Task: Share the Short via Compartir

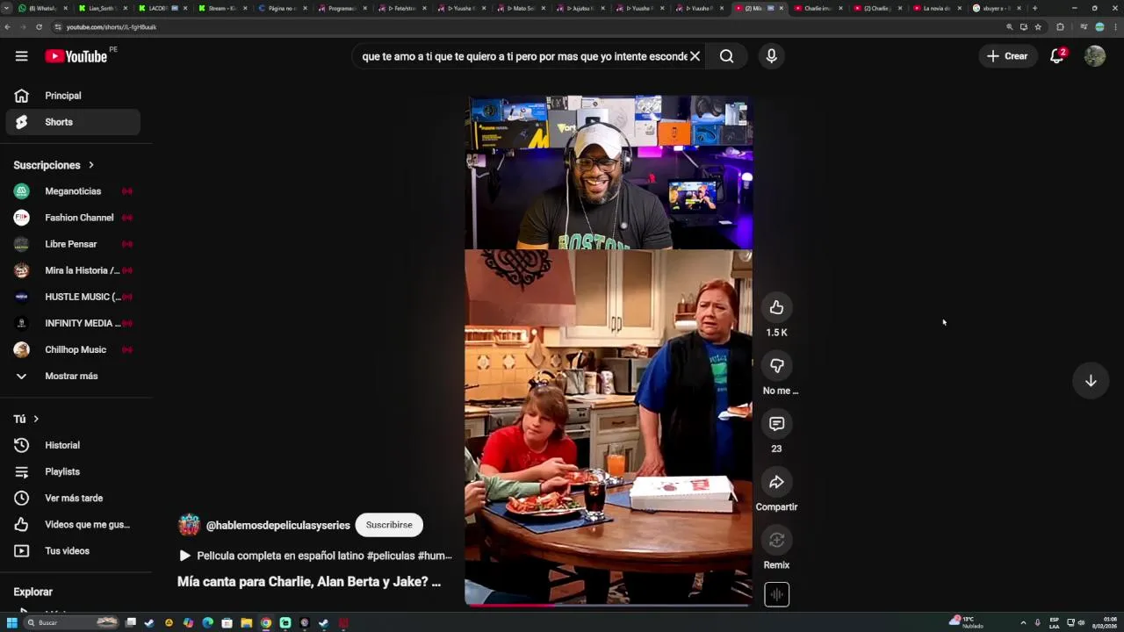Action: coord(776,482)
